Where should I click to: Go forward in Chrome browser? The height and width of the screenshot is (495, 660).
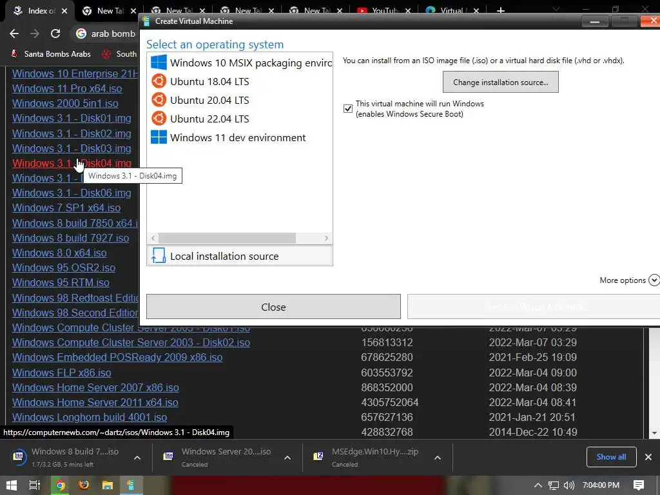pyautogui.click(x=35, y=34)
